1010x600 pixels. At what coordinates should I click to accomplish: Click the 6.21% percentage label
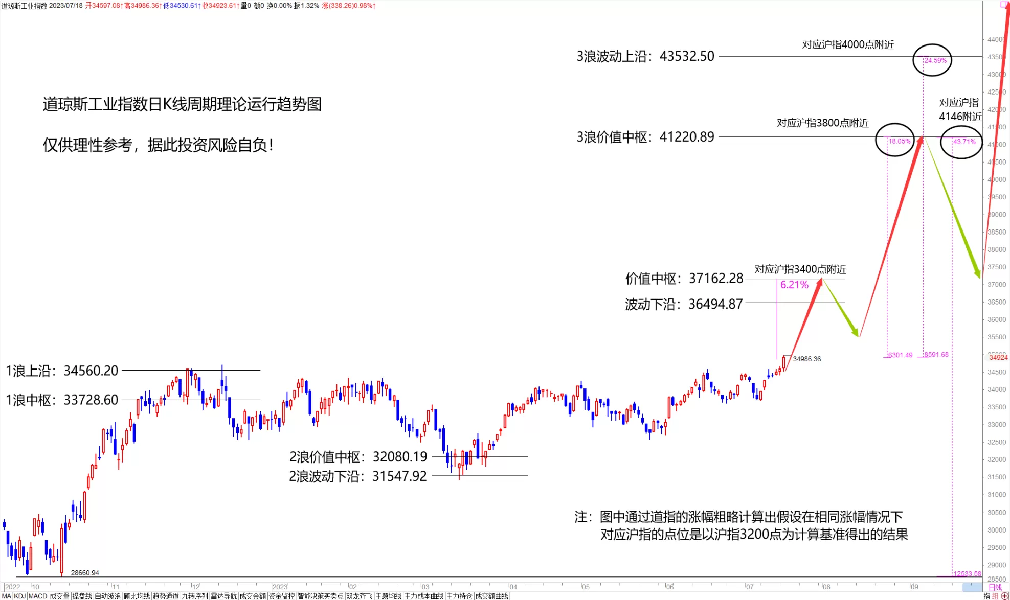click(x=794, y=285)
